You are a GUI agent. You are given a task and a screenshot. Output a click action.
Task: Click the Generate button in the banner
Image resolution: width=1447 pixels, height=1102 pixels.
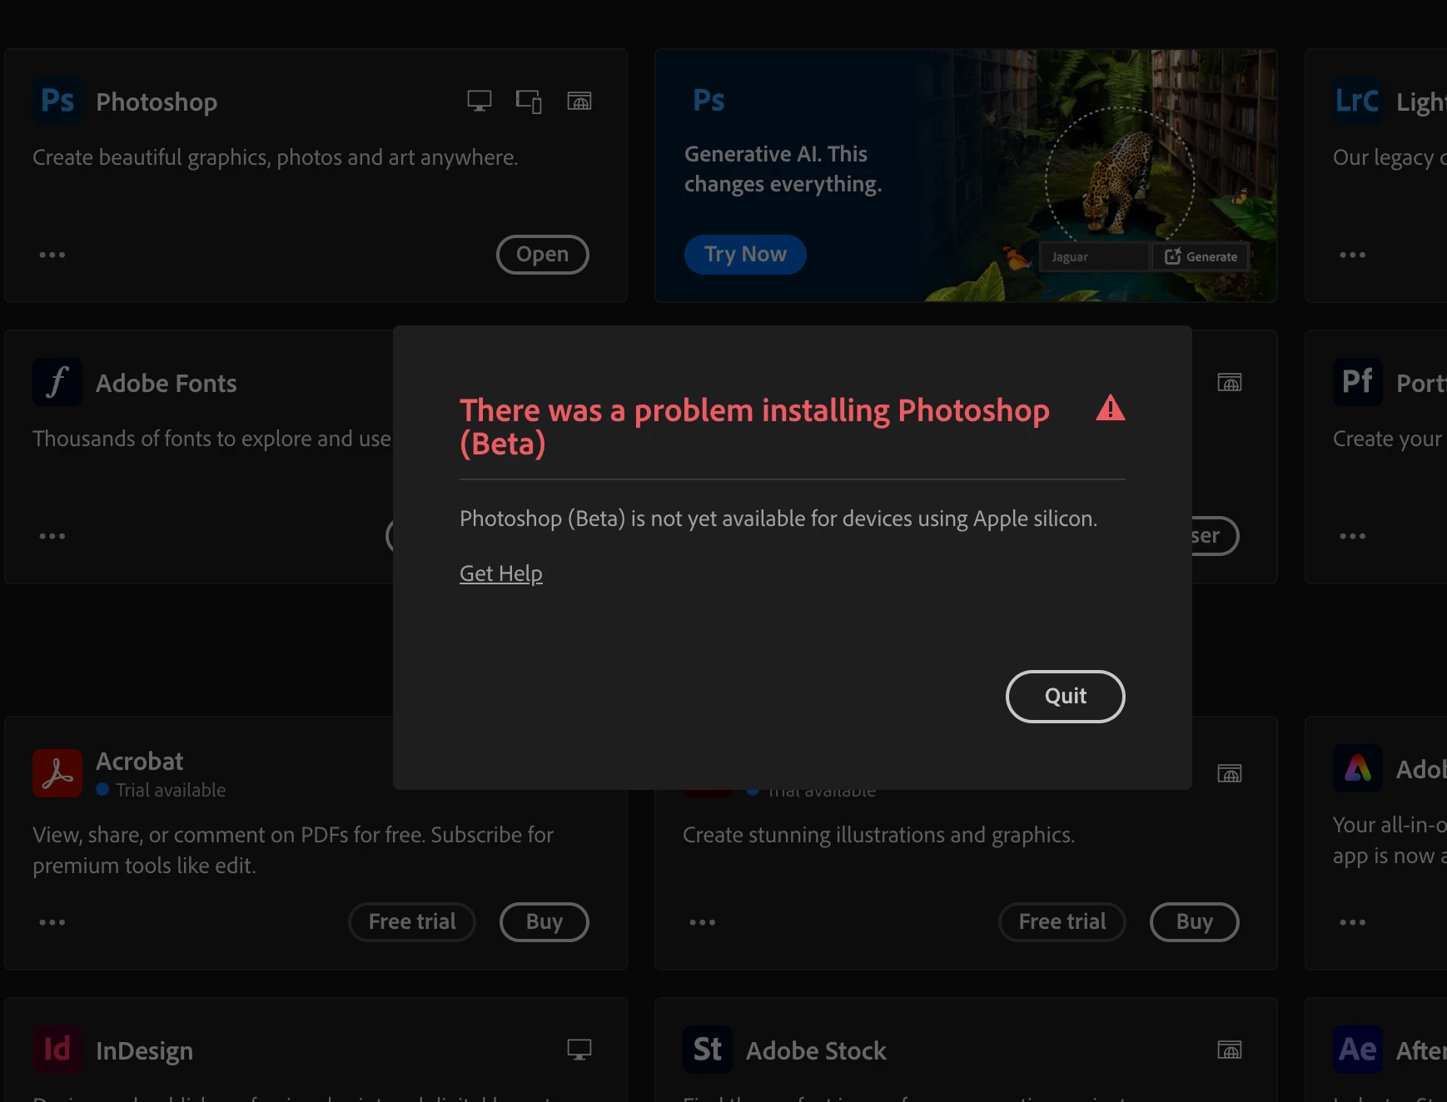point(1201,256)
